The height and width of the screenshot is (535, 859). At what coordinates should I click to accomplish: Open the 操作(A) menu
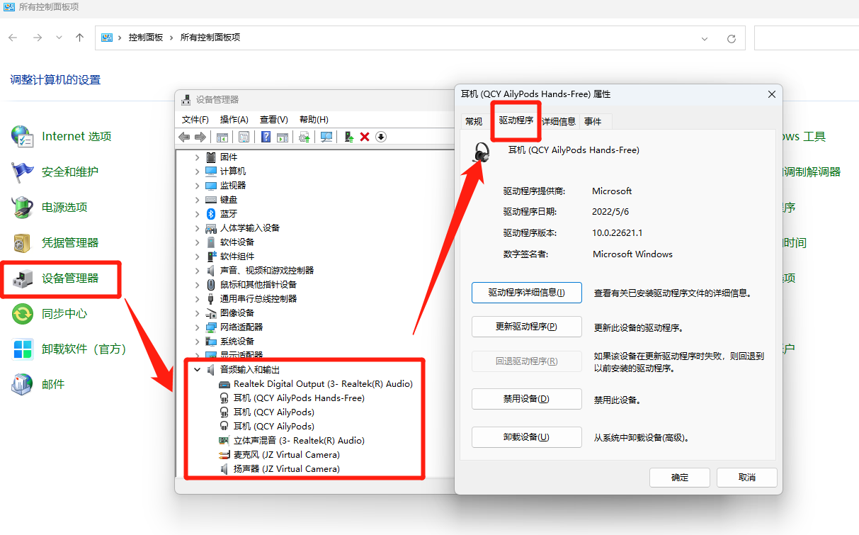234,120
